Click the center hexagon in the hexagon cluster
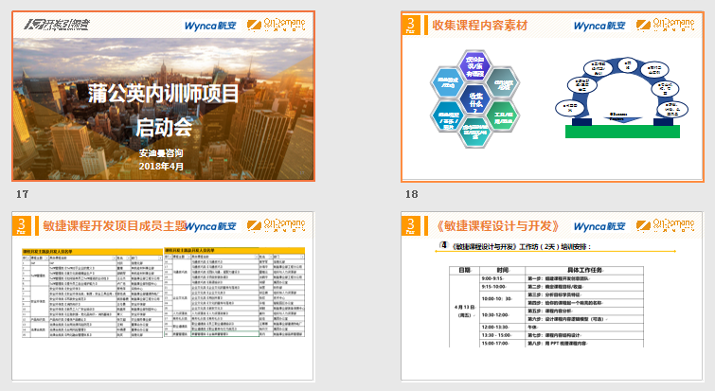 coord(475,97)
